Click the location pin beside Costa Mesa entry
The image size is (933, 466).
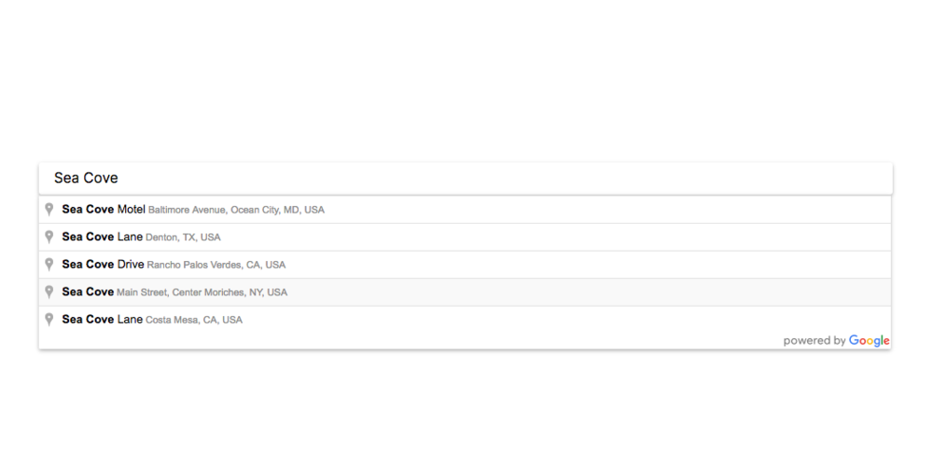point(49,320)
